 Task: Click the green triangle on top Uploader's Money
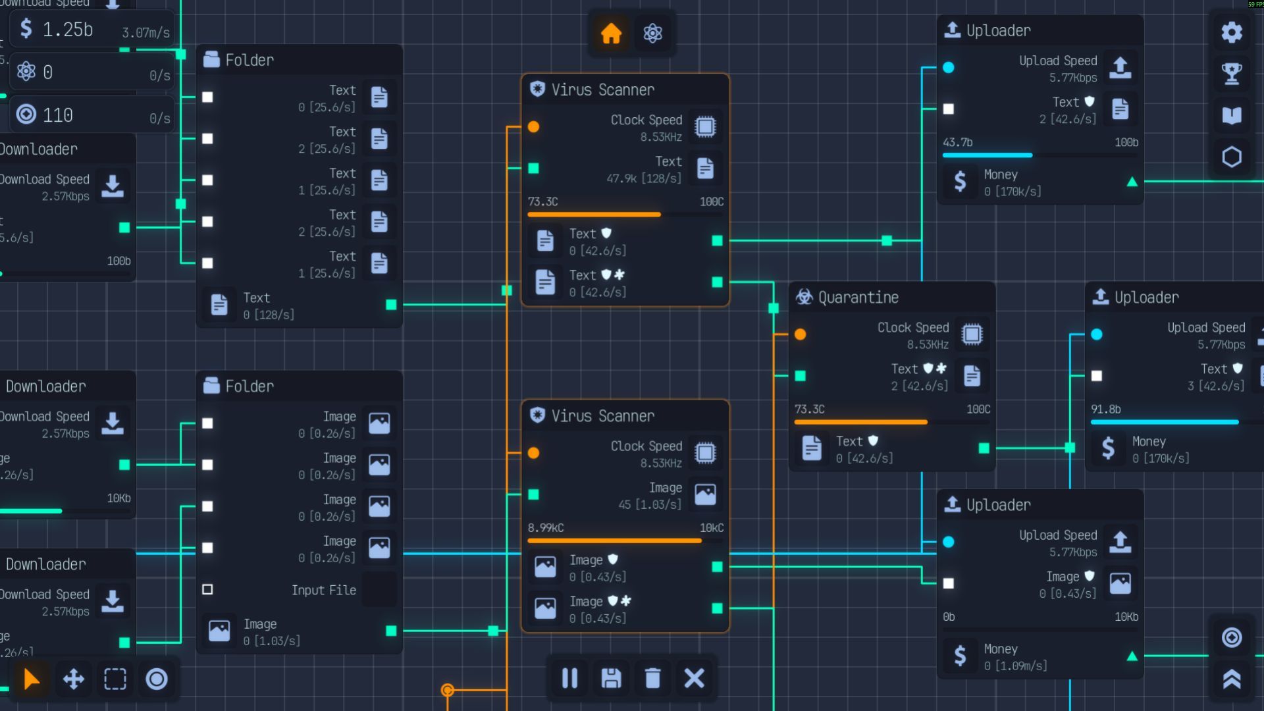1132,182
